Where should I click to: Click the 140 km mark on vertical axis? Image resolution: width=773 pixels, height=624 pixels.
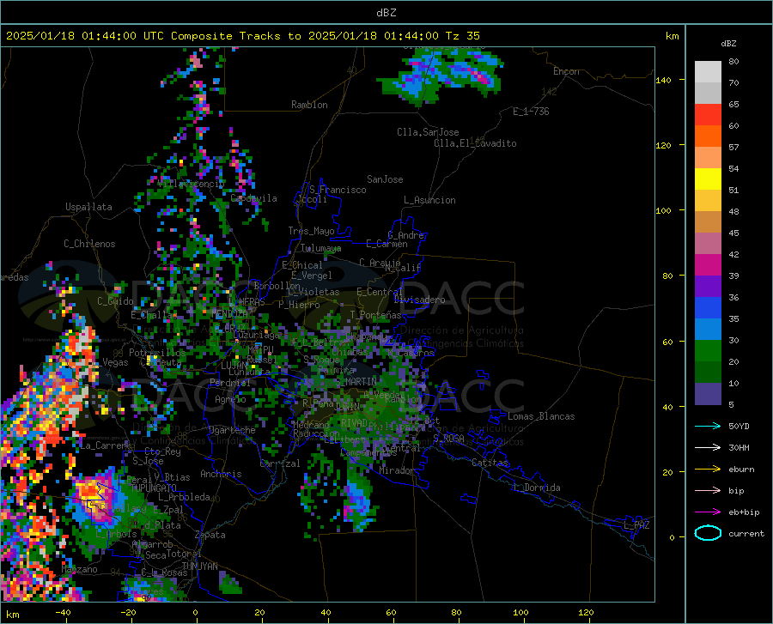pos(664,80)
